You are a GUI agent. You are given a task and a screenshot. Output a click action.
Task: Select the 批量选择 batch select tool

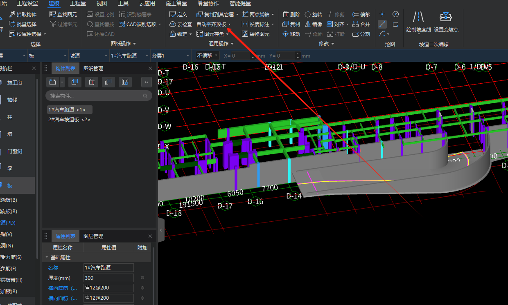tap(23, 24)
